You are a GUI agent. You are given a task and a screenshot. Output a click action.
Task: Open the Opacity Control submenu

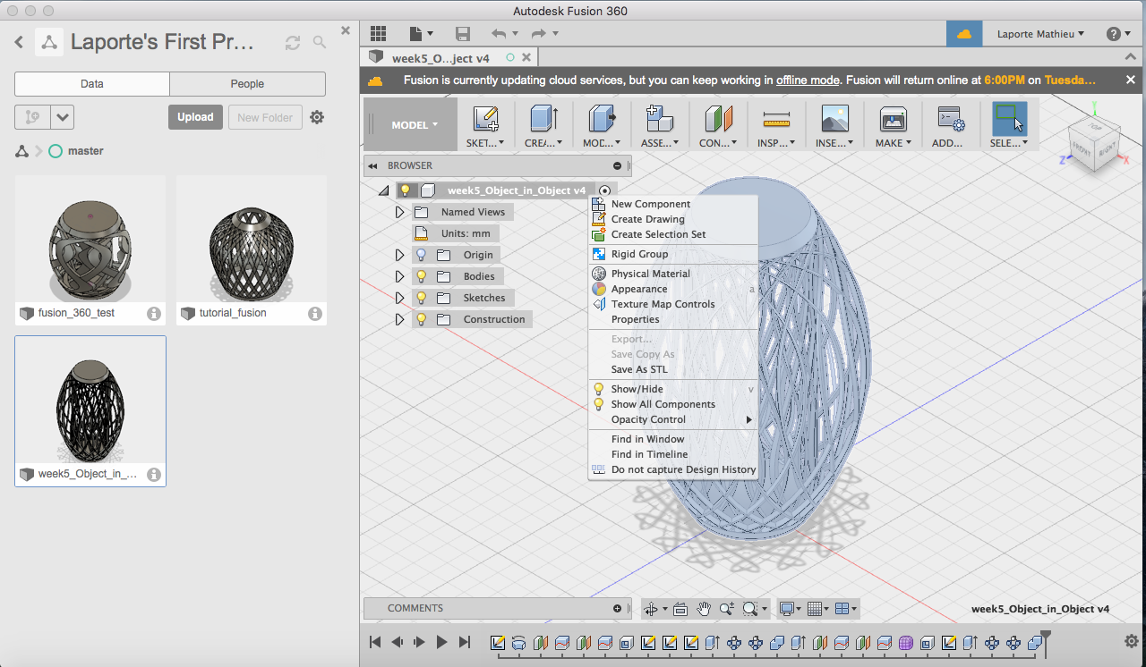coord(673,419)
